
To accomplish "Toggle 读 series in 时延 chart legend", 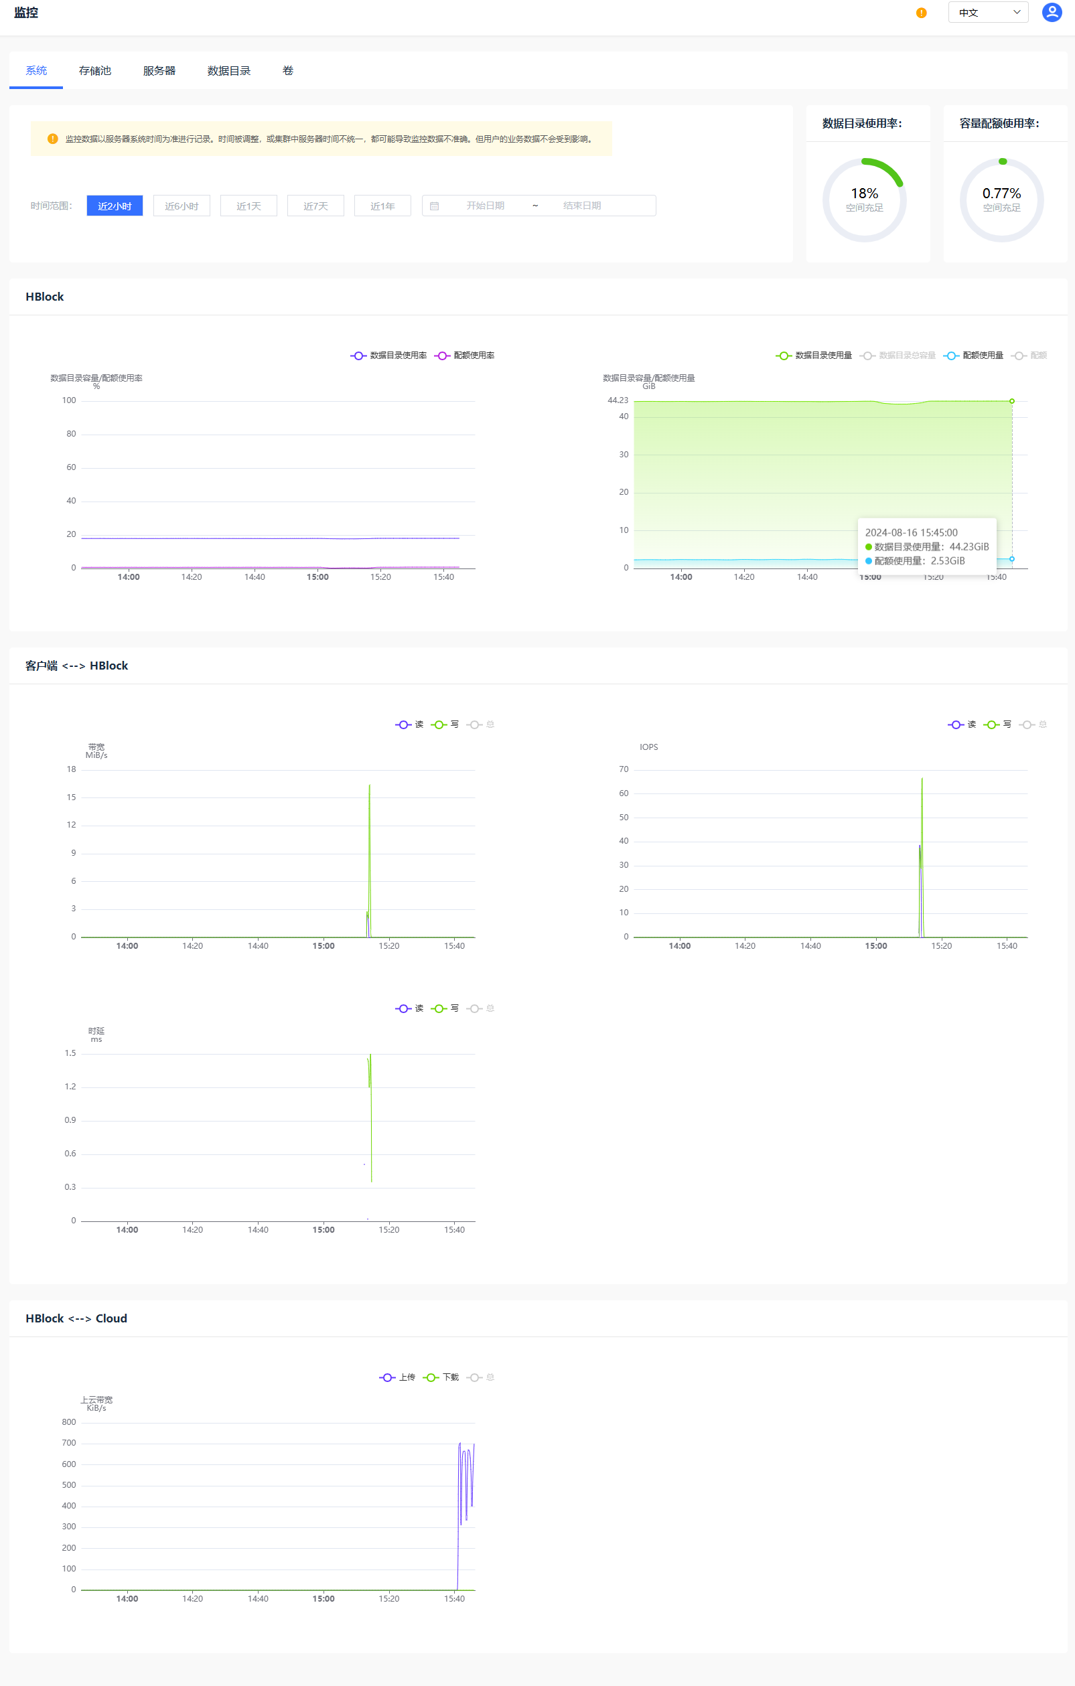I will click(x=410, y=1008).
